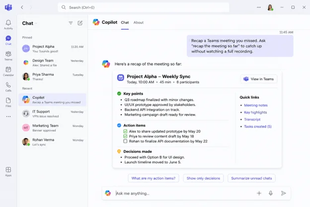Screen dimensions: 310x207
Task: Select the Copilot chat in Recent
Action: tap(53, 100)
